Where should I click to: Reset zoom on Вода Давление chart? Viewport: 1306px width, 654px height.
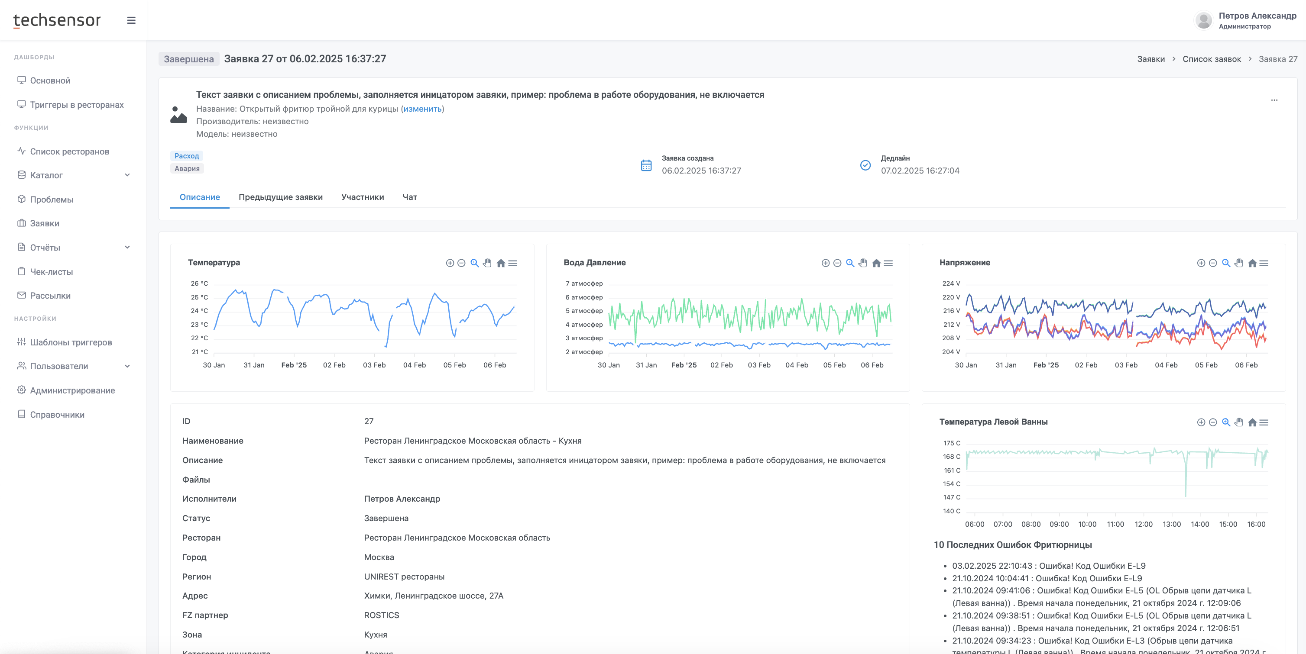tap(877, 263)
